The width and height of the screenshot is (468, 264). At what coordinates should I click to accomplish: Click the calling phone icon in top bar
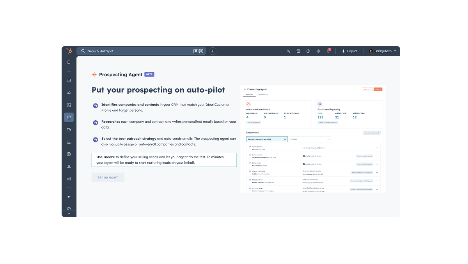(289, 51)
